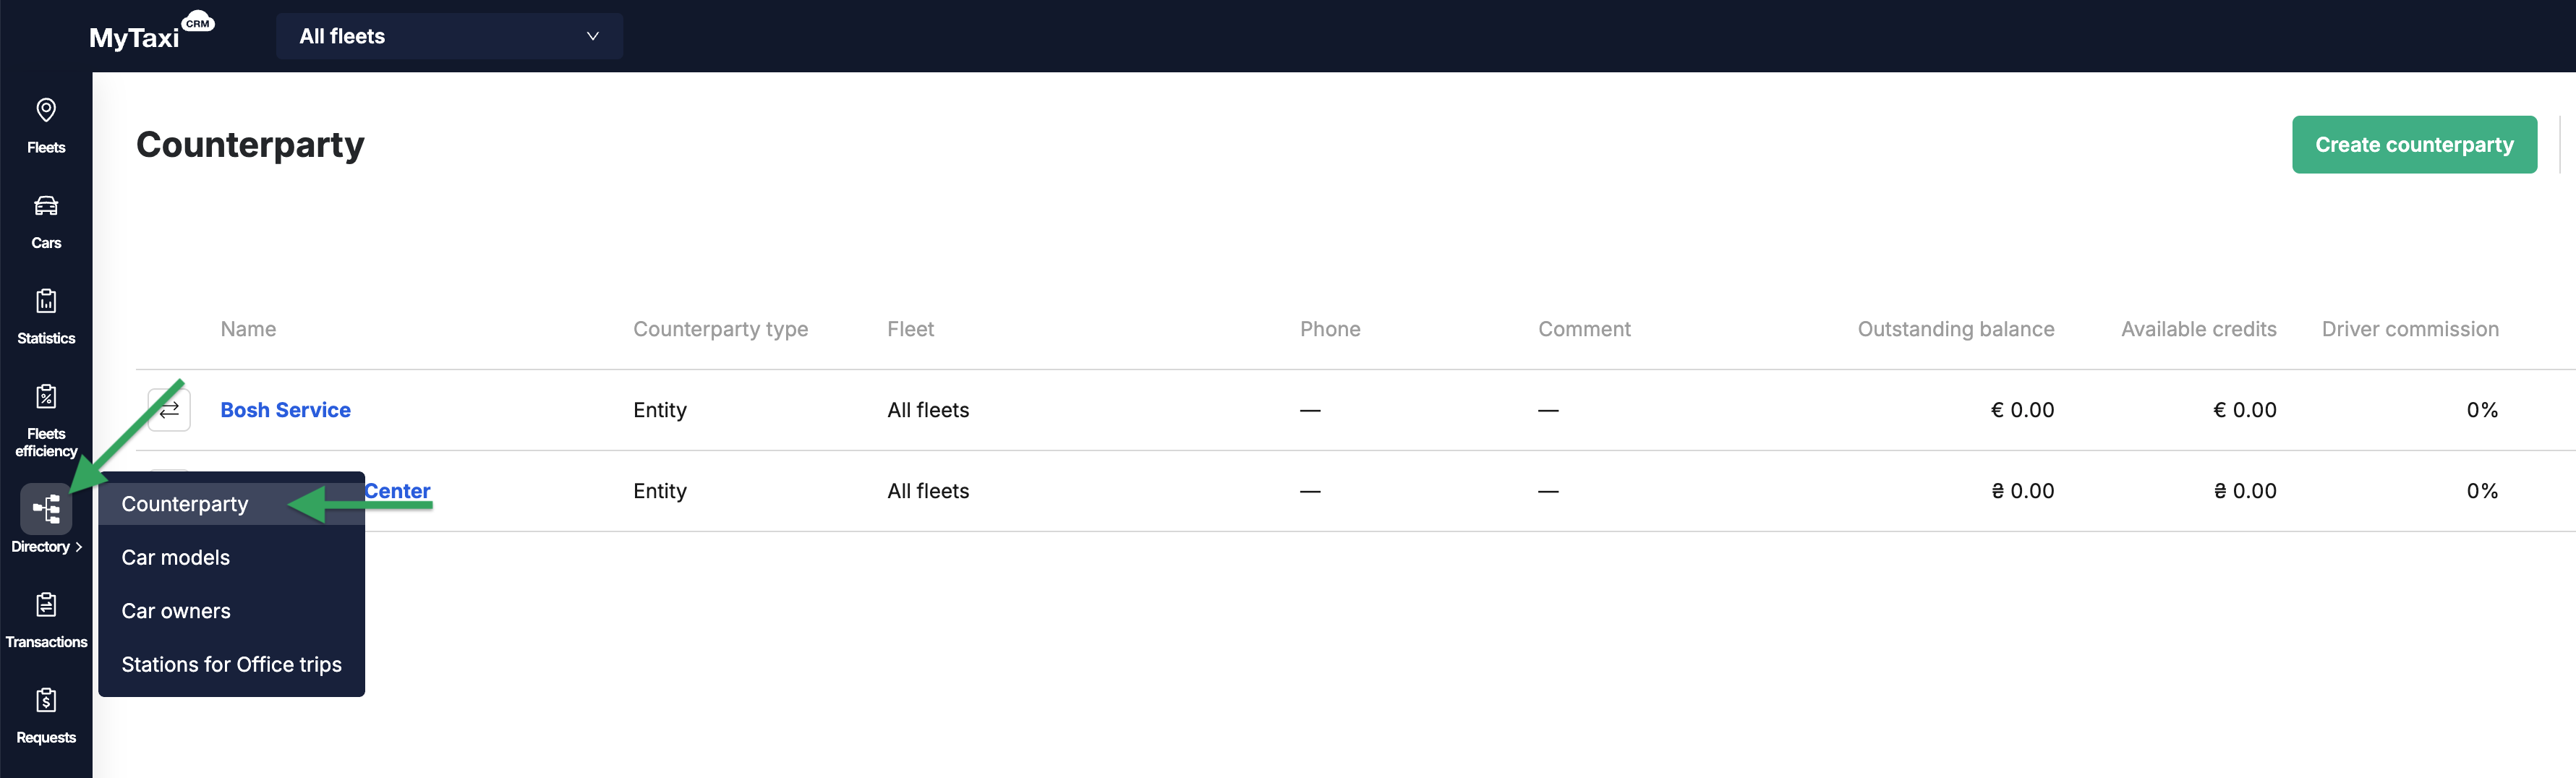Open the Fleets efficiency sidebar icon
The width and height of the screenshot is (2576, 778).
tap(46, 397)
